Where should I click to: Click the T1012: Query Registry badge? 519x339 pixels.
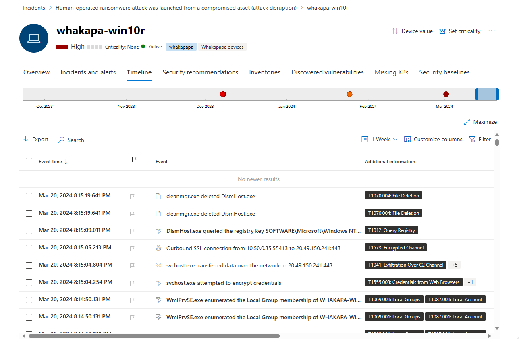coord(392,230)
